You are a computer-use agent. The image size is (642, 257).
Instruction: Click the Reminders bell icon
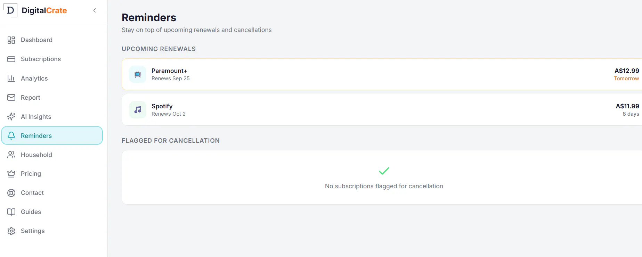point(11,136)
